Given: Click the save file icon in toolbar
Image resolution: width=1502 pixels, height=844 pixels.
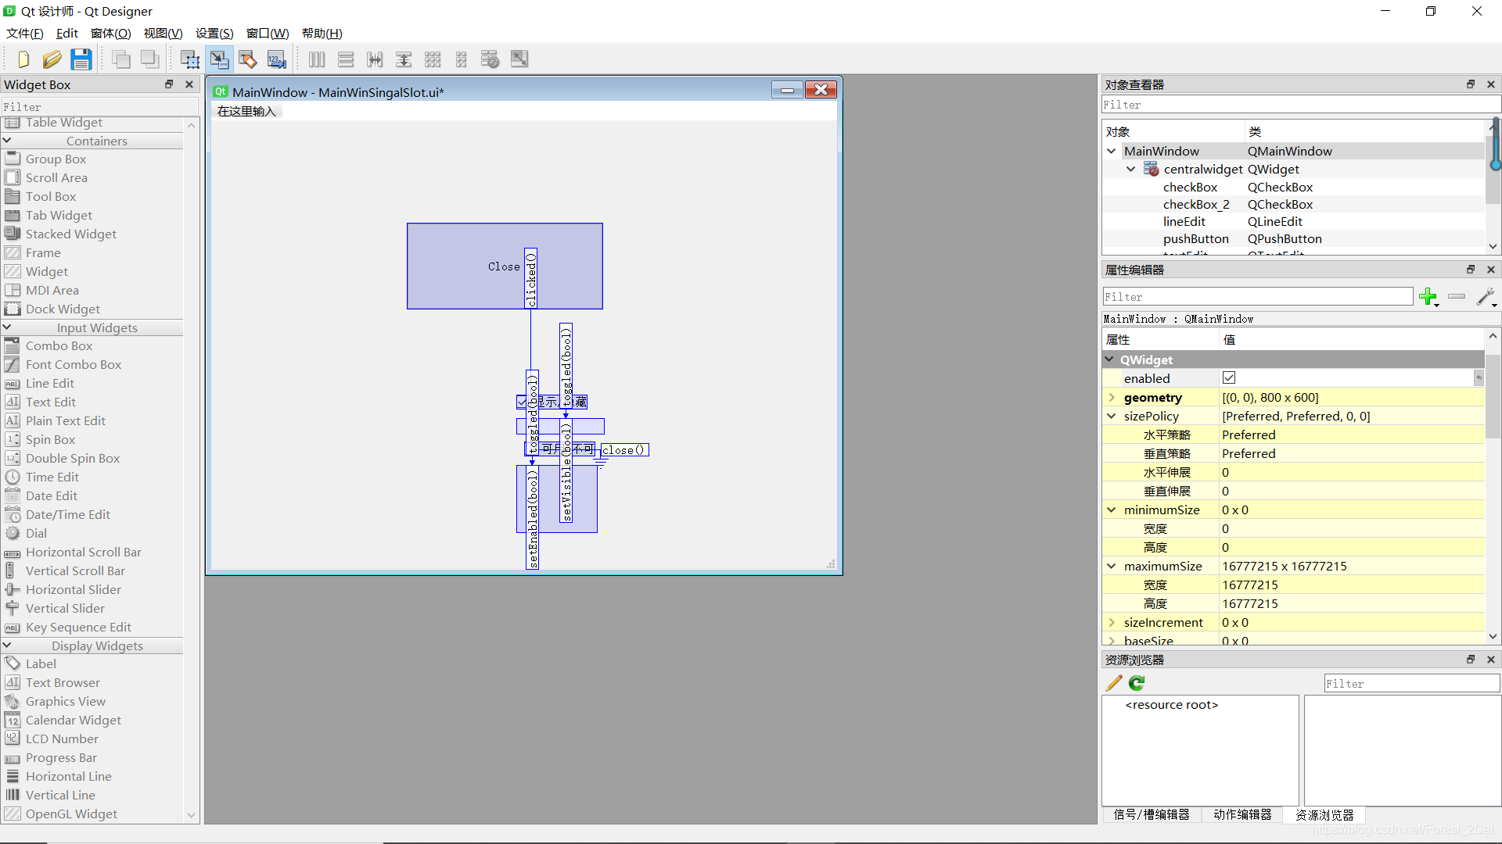Looking at the screenshot, I should [80, 59].
